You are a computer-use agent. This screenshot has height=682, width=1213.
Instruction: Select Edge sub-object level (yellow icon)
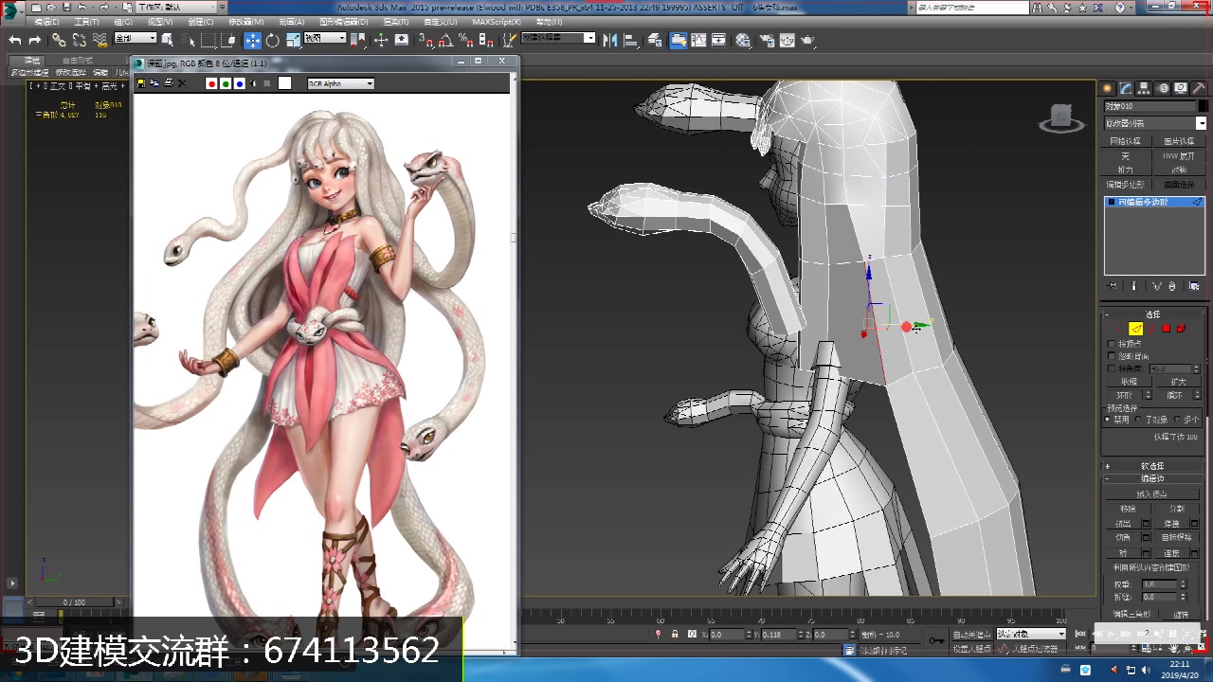(1136, 329)
